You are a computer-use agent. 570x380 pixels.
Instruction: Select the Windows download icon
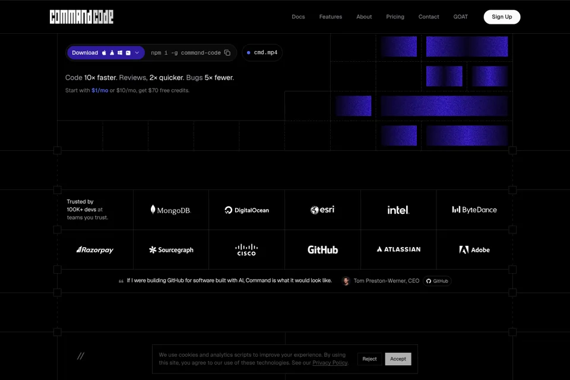point(120,53)
